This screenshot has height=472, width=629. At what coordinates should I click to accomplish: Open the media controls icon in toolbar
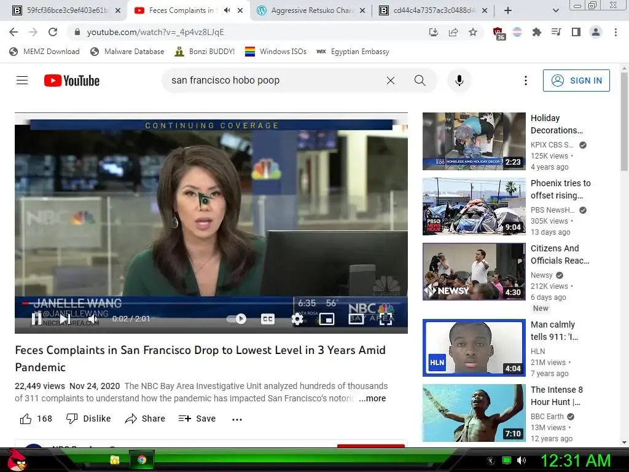pyautogui.click(x=556, y=32)
